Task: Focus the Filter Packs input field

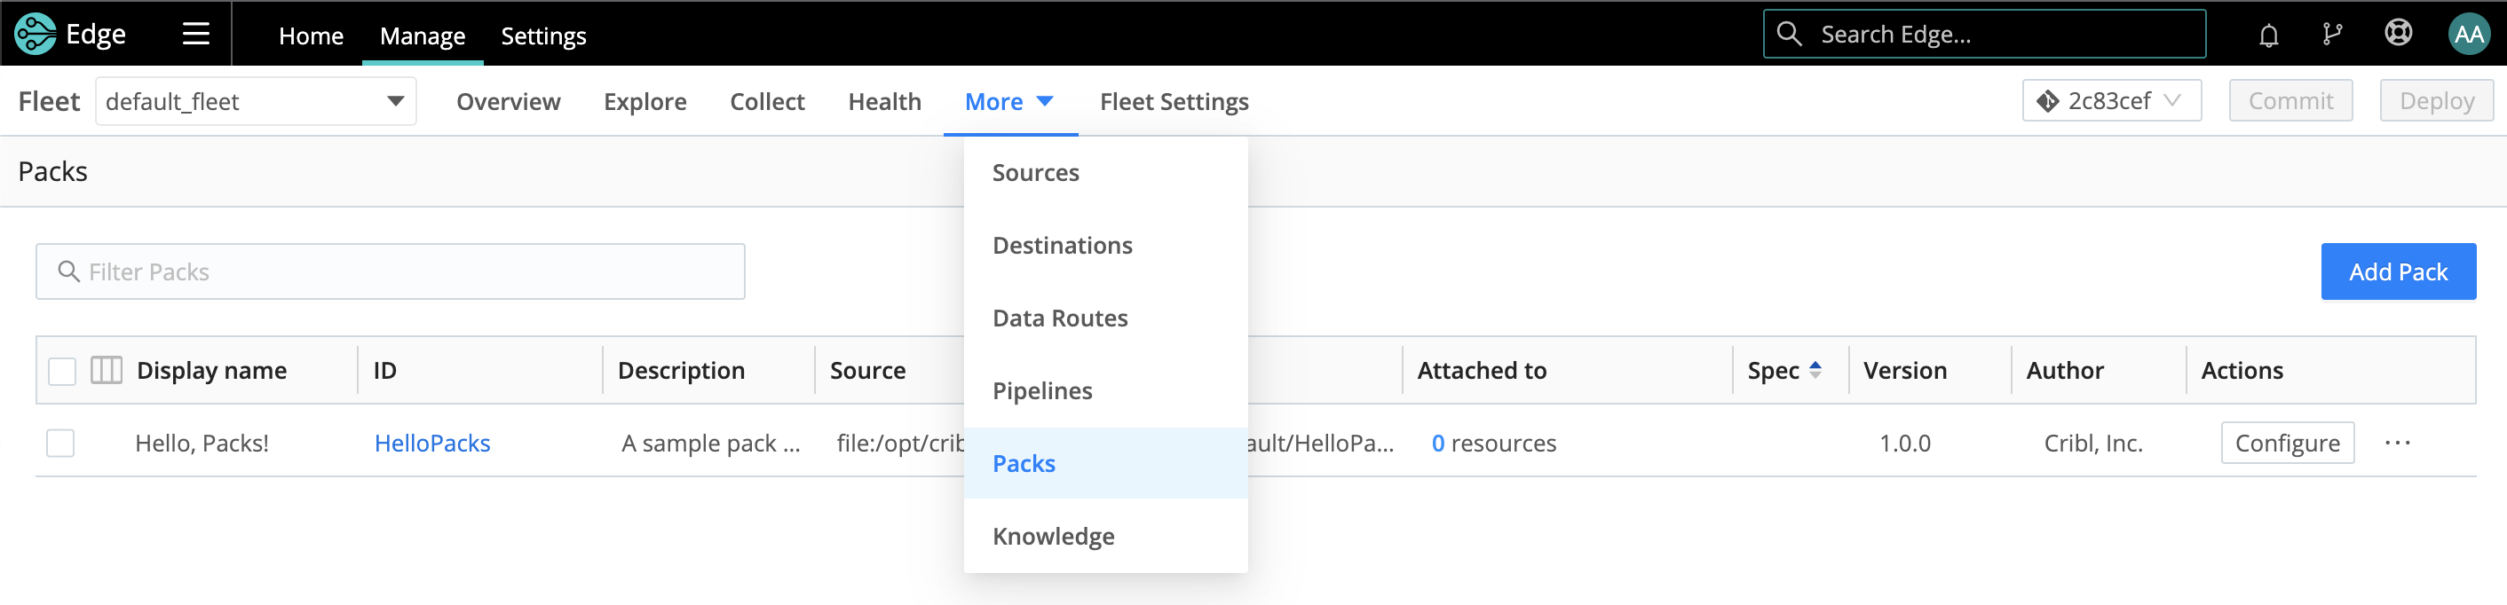Action: (391, 271)
